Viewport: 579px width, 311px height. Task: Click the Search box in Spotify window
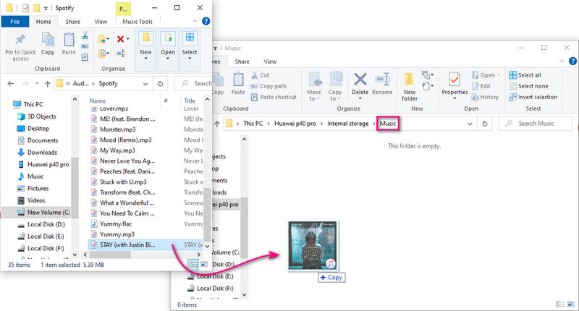tap(193, 84)
